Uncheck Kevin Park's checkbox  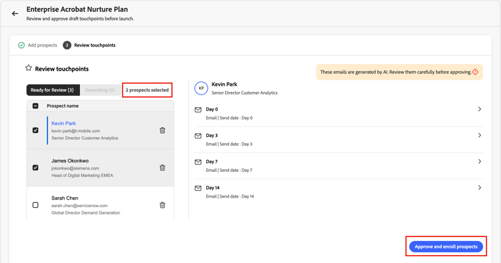coord(35,131)
